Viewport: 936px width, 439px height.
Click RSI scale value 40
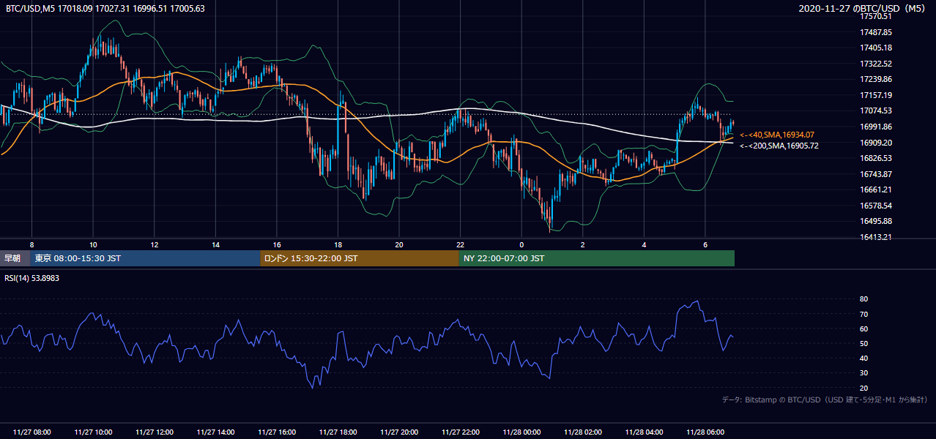coord(864,358)
